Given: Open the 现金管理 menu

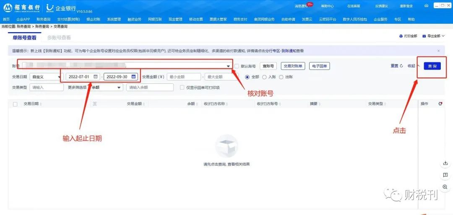Looking at the screenshot, I should click(x=175, y=19).
